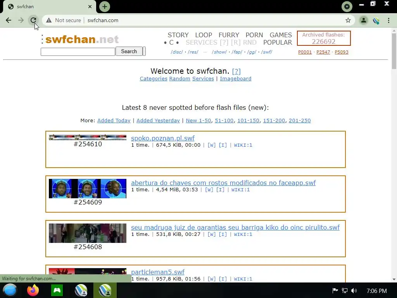Click the flag notification tray icon

pos(335,290)
